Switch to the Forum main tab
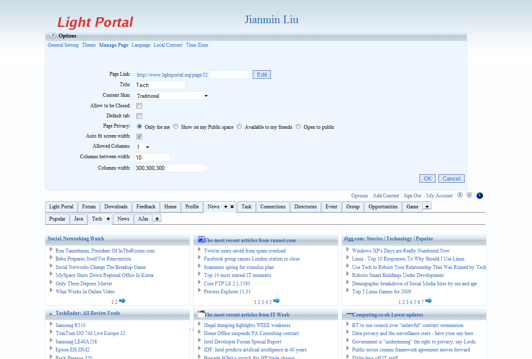This screenshot has height=359, width=532. pos(89,207)
